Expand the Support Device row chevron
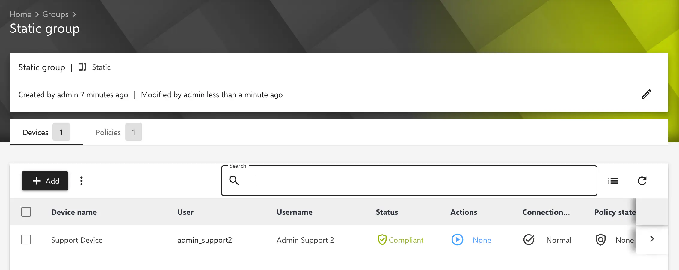The height and width of the screenshot is (270, 679). (x=652, y=239)
